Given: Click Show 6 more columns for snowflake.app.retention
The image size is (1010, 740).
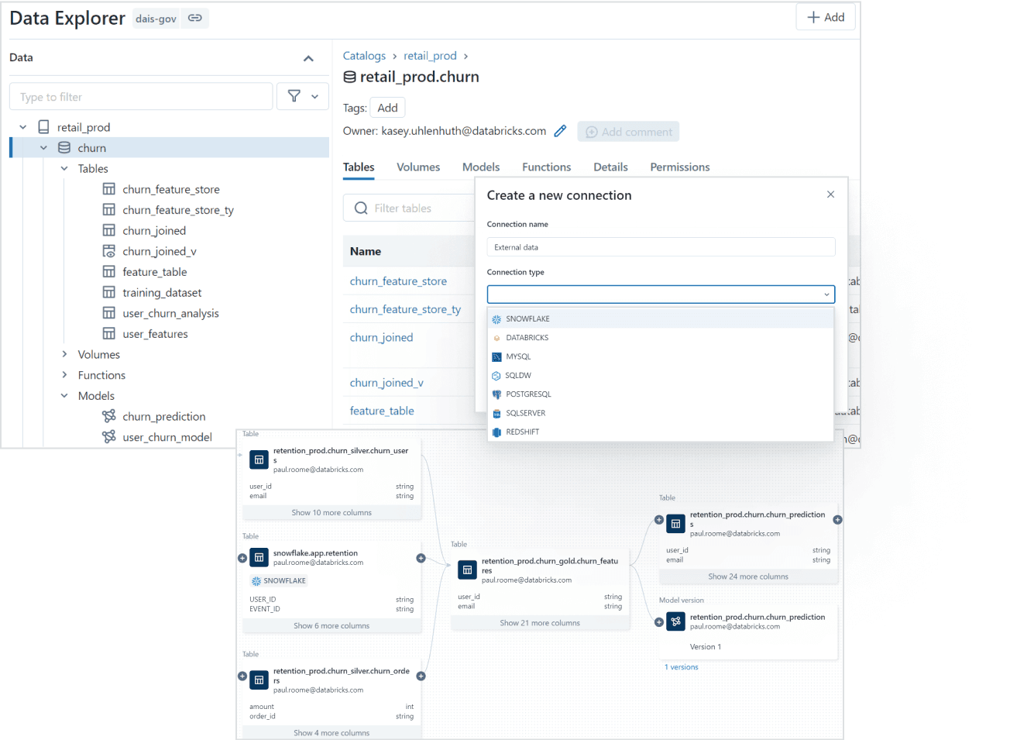Looking at the screenshot, I should tap(332, 626).
